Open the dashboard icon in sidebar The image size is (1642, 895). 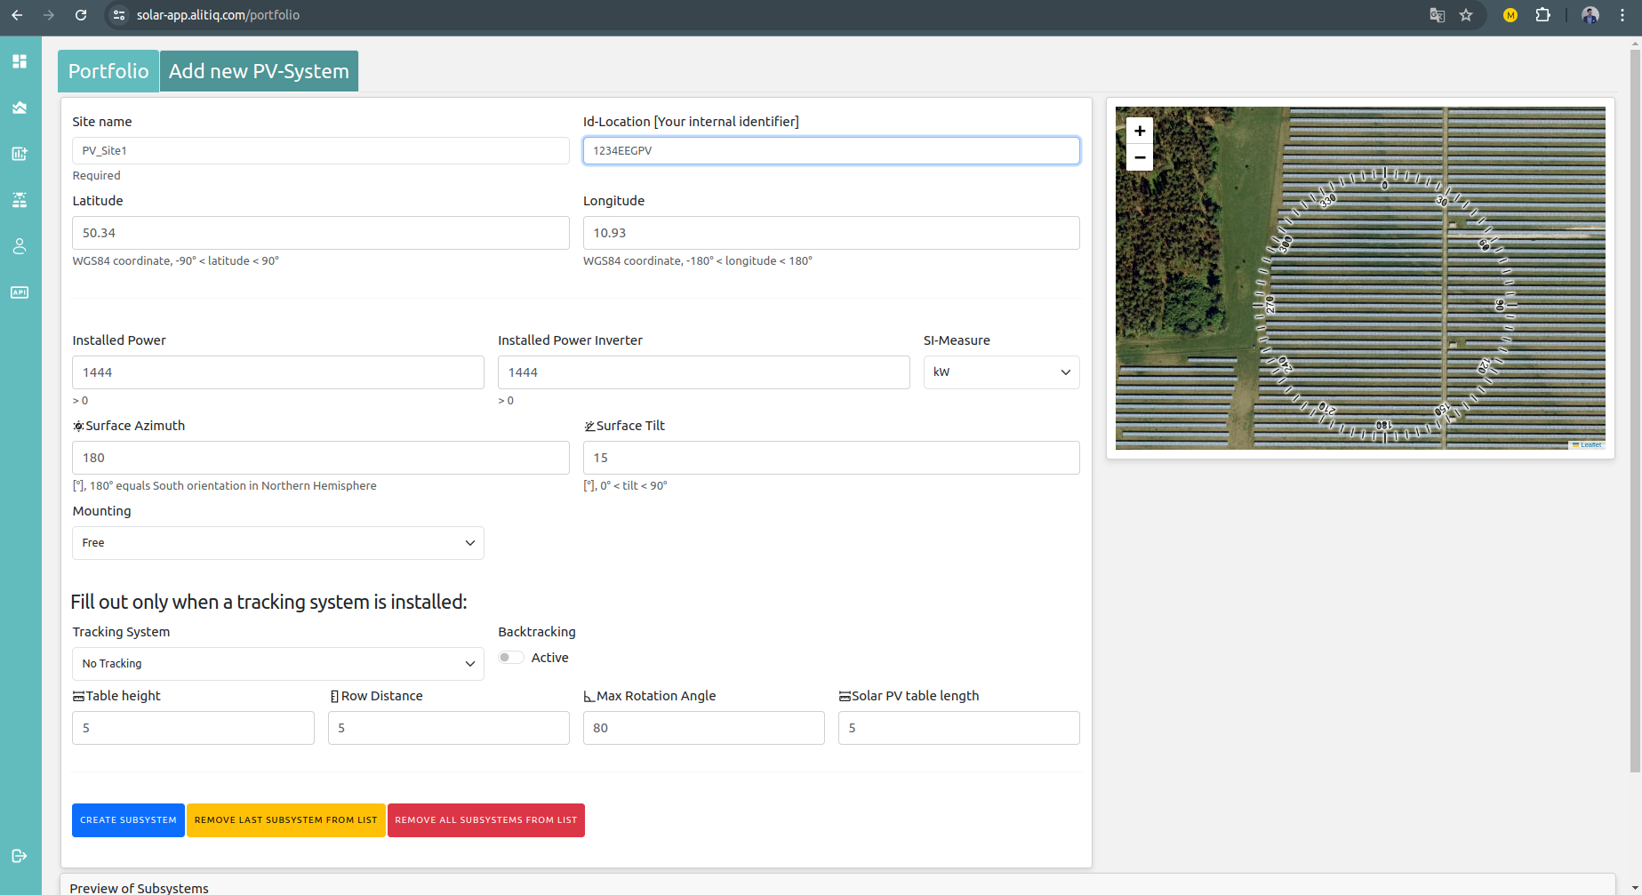click(x=20, y=61)
